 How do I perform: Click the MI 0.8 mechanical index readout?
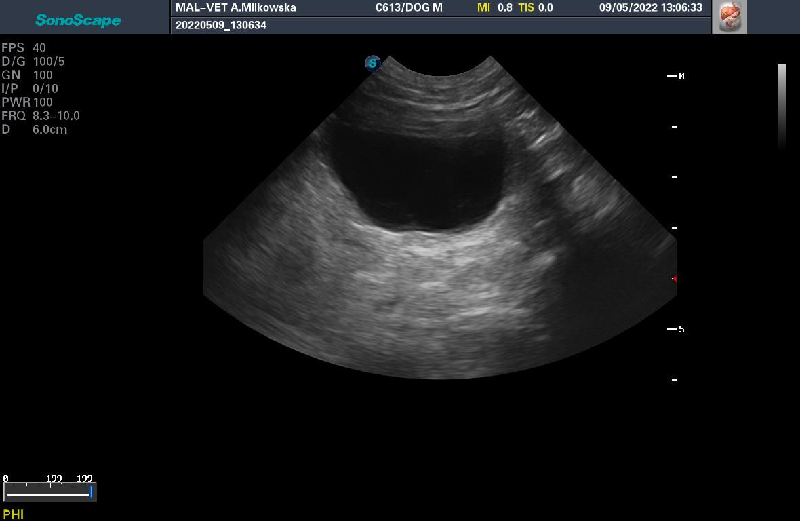(x=495, y=8)
